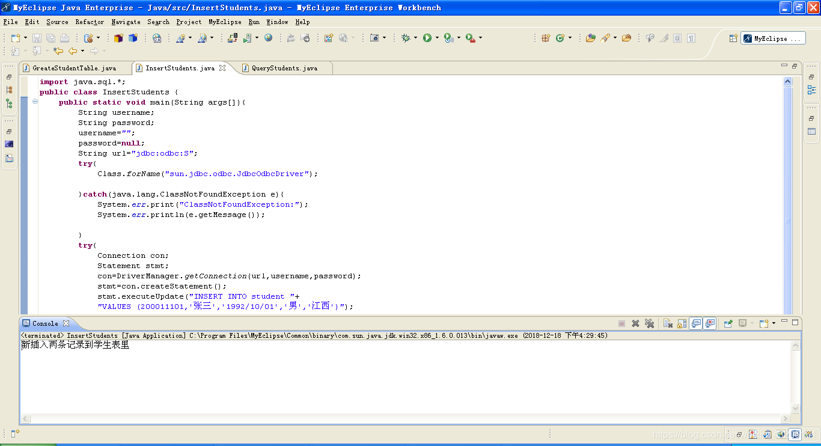This screenshot has width=821, height=446.
Task: Close the Console view tab
Action: pos(66,323)
